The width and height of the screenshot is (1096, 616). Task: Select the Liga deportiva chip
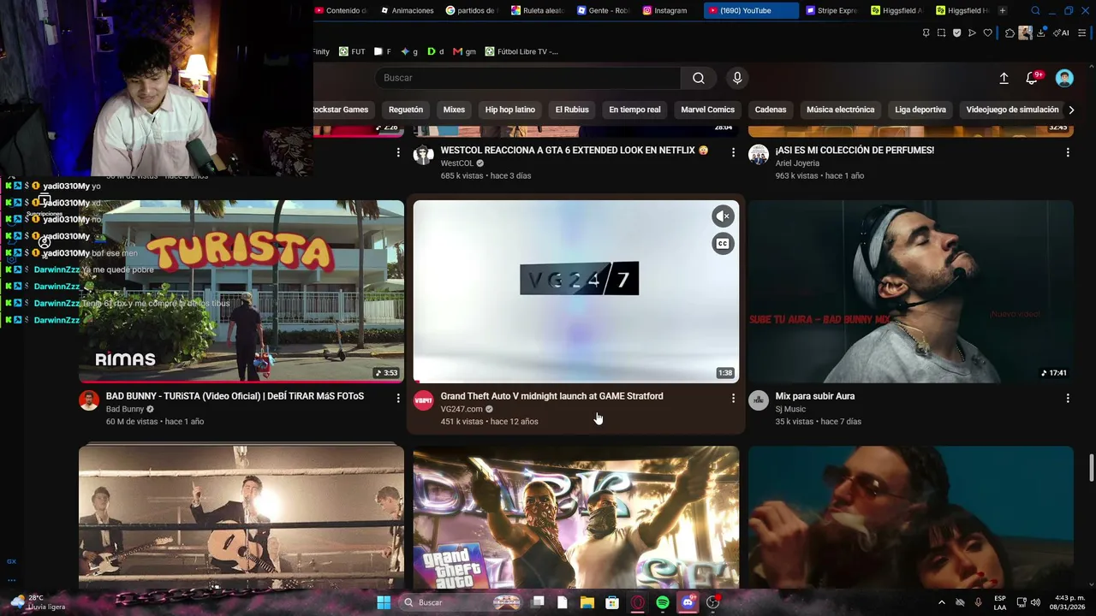click(x=920, y=110)
